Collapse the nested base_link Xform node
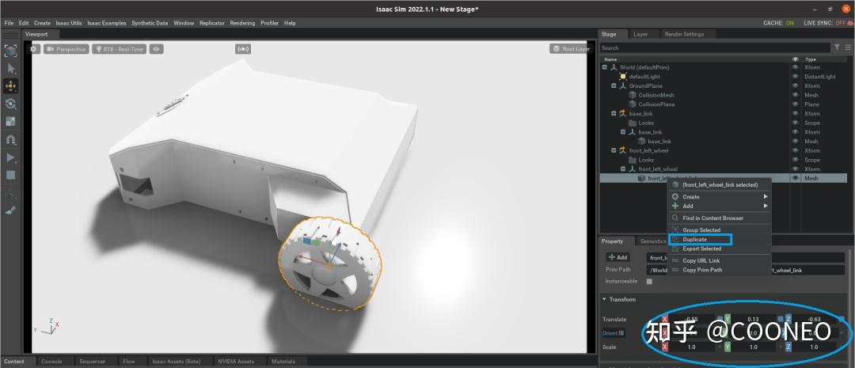Screen dimensions: 855x368 point(623,132)
